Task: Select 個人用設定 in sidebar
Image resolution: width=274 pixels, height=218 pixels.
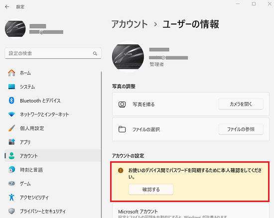Action: (53, 128)
